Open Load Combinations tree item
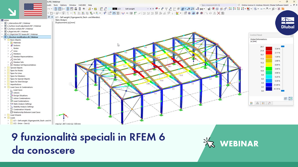 click(x=21, y=101)
